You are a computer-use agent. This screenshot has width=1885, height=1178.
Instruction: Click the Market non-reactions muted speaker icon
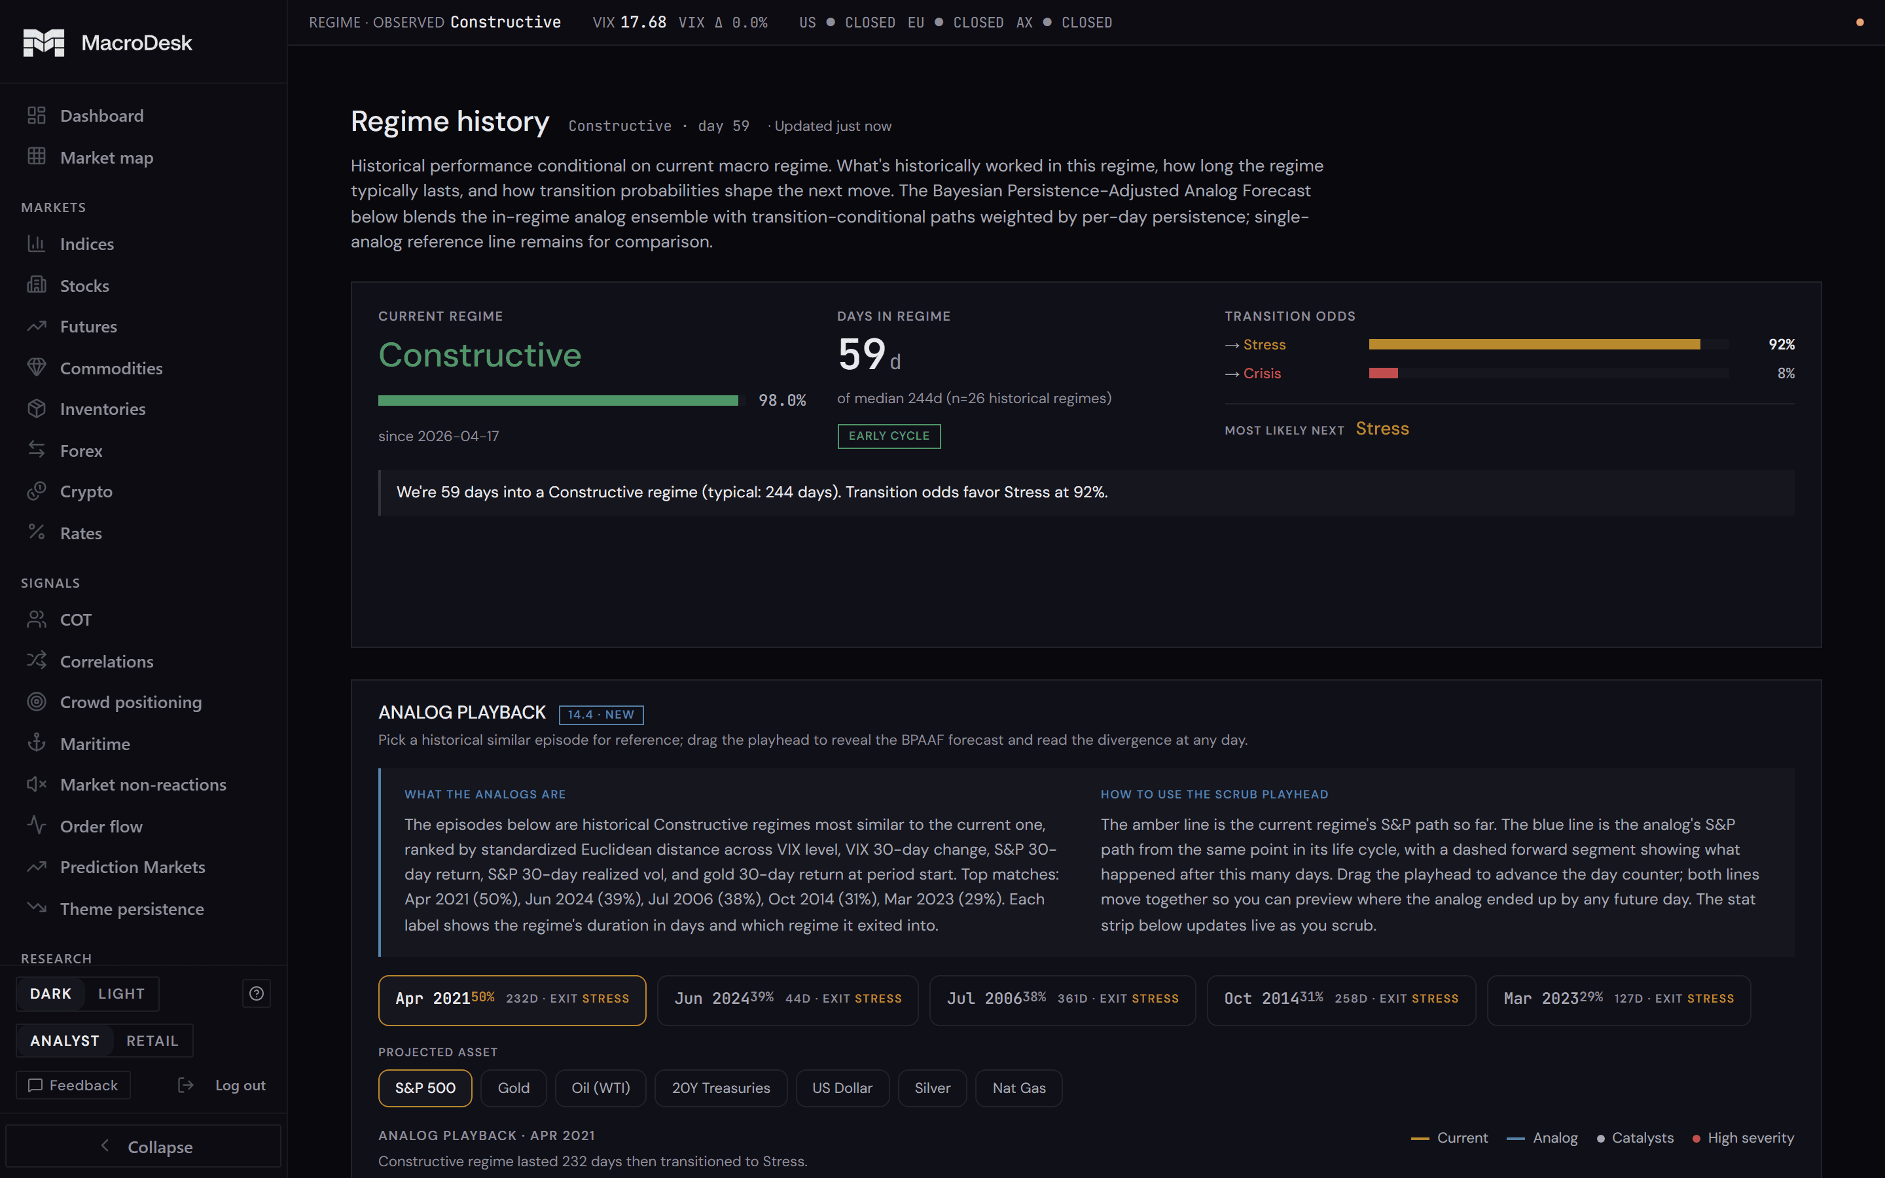[x=37, y=784]
